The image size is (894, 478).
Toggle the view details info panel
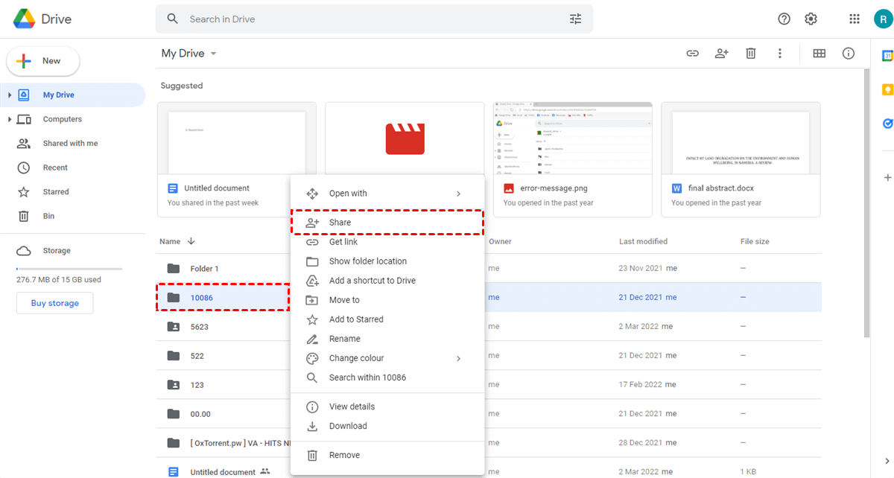click(849, 54)
